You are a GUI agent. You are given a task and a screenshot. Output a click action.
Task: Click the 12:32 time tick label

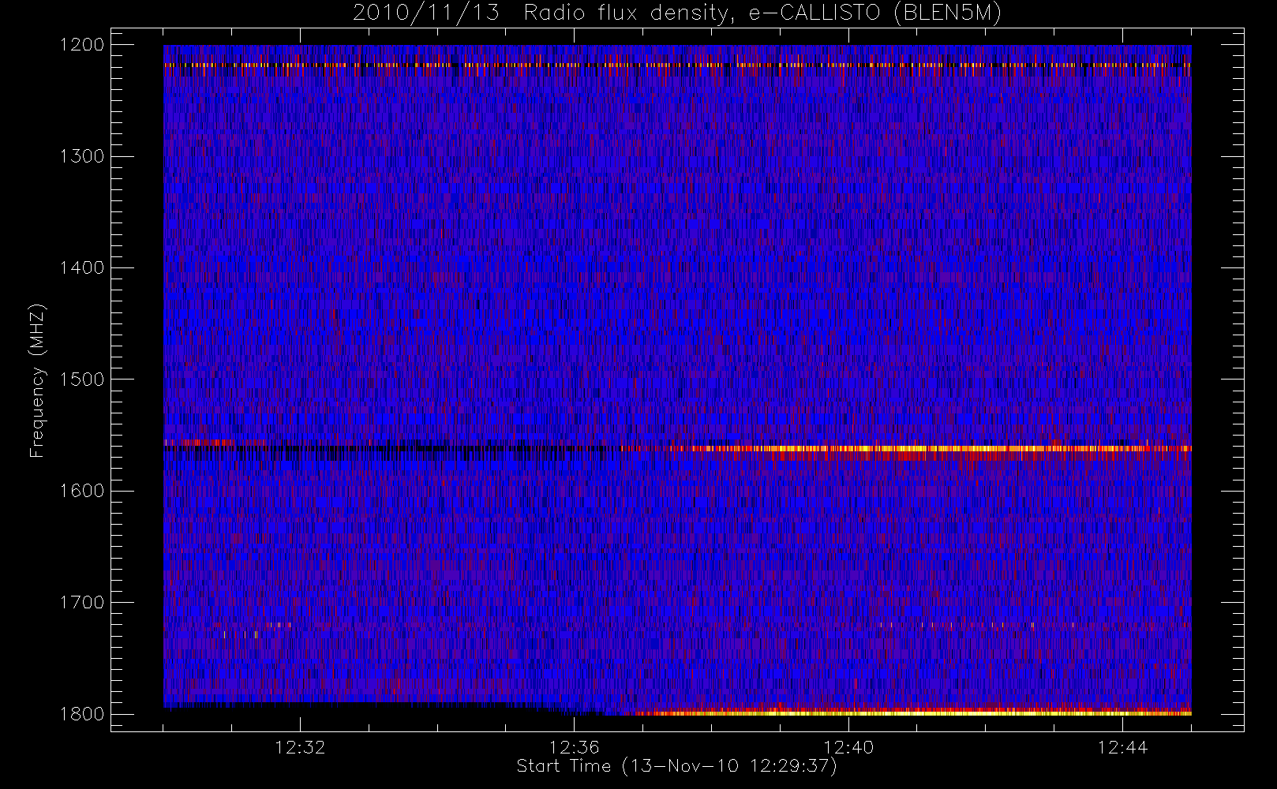(x=300, y=747)
